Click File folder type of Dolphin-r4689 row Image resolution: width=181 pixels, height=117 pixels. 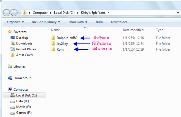(163, 38)
